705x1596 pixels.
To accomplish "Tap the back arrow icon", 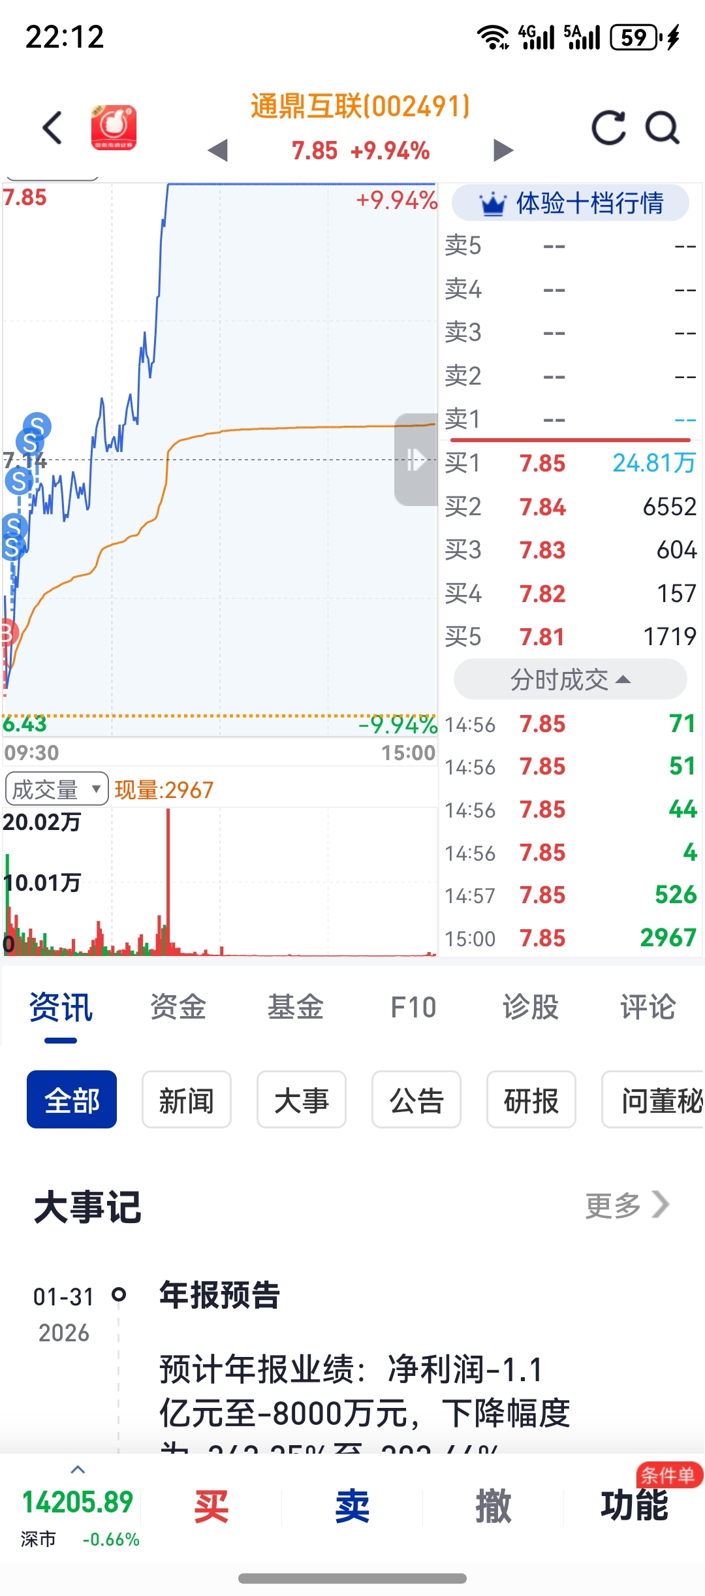I will [x=52, y=127].
